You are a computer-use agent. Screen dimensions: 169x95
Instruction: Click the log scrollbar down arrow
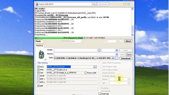[132, 35]
